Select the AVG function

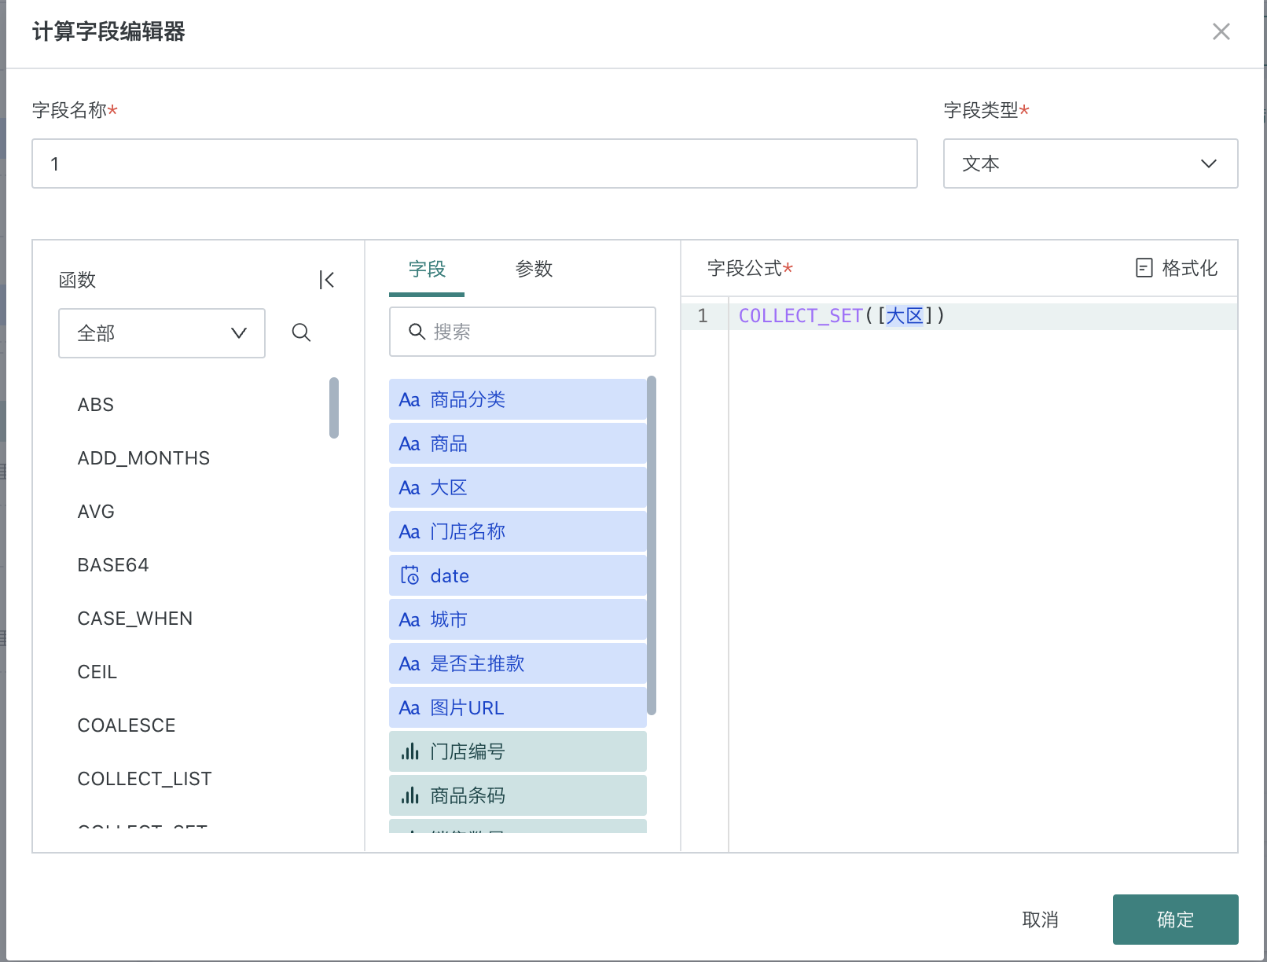(x=96, y=512)
